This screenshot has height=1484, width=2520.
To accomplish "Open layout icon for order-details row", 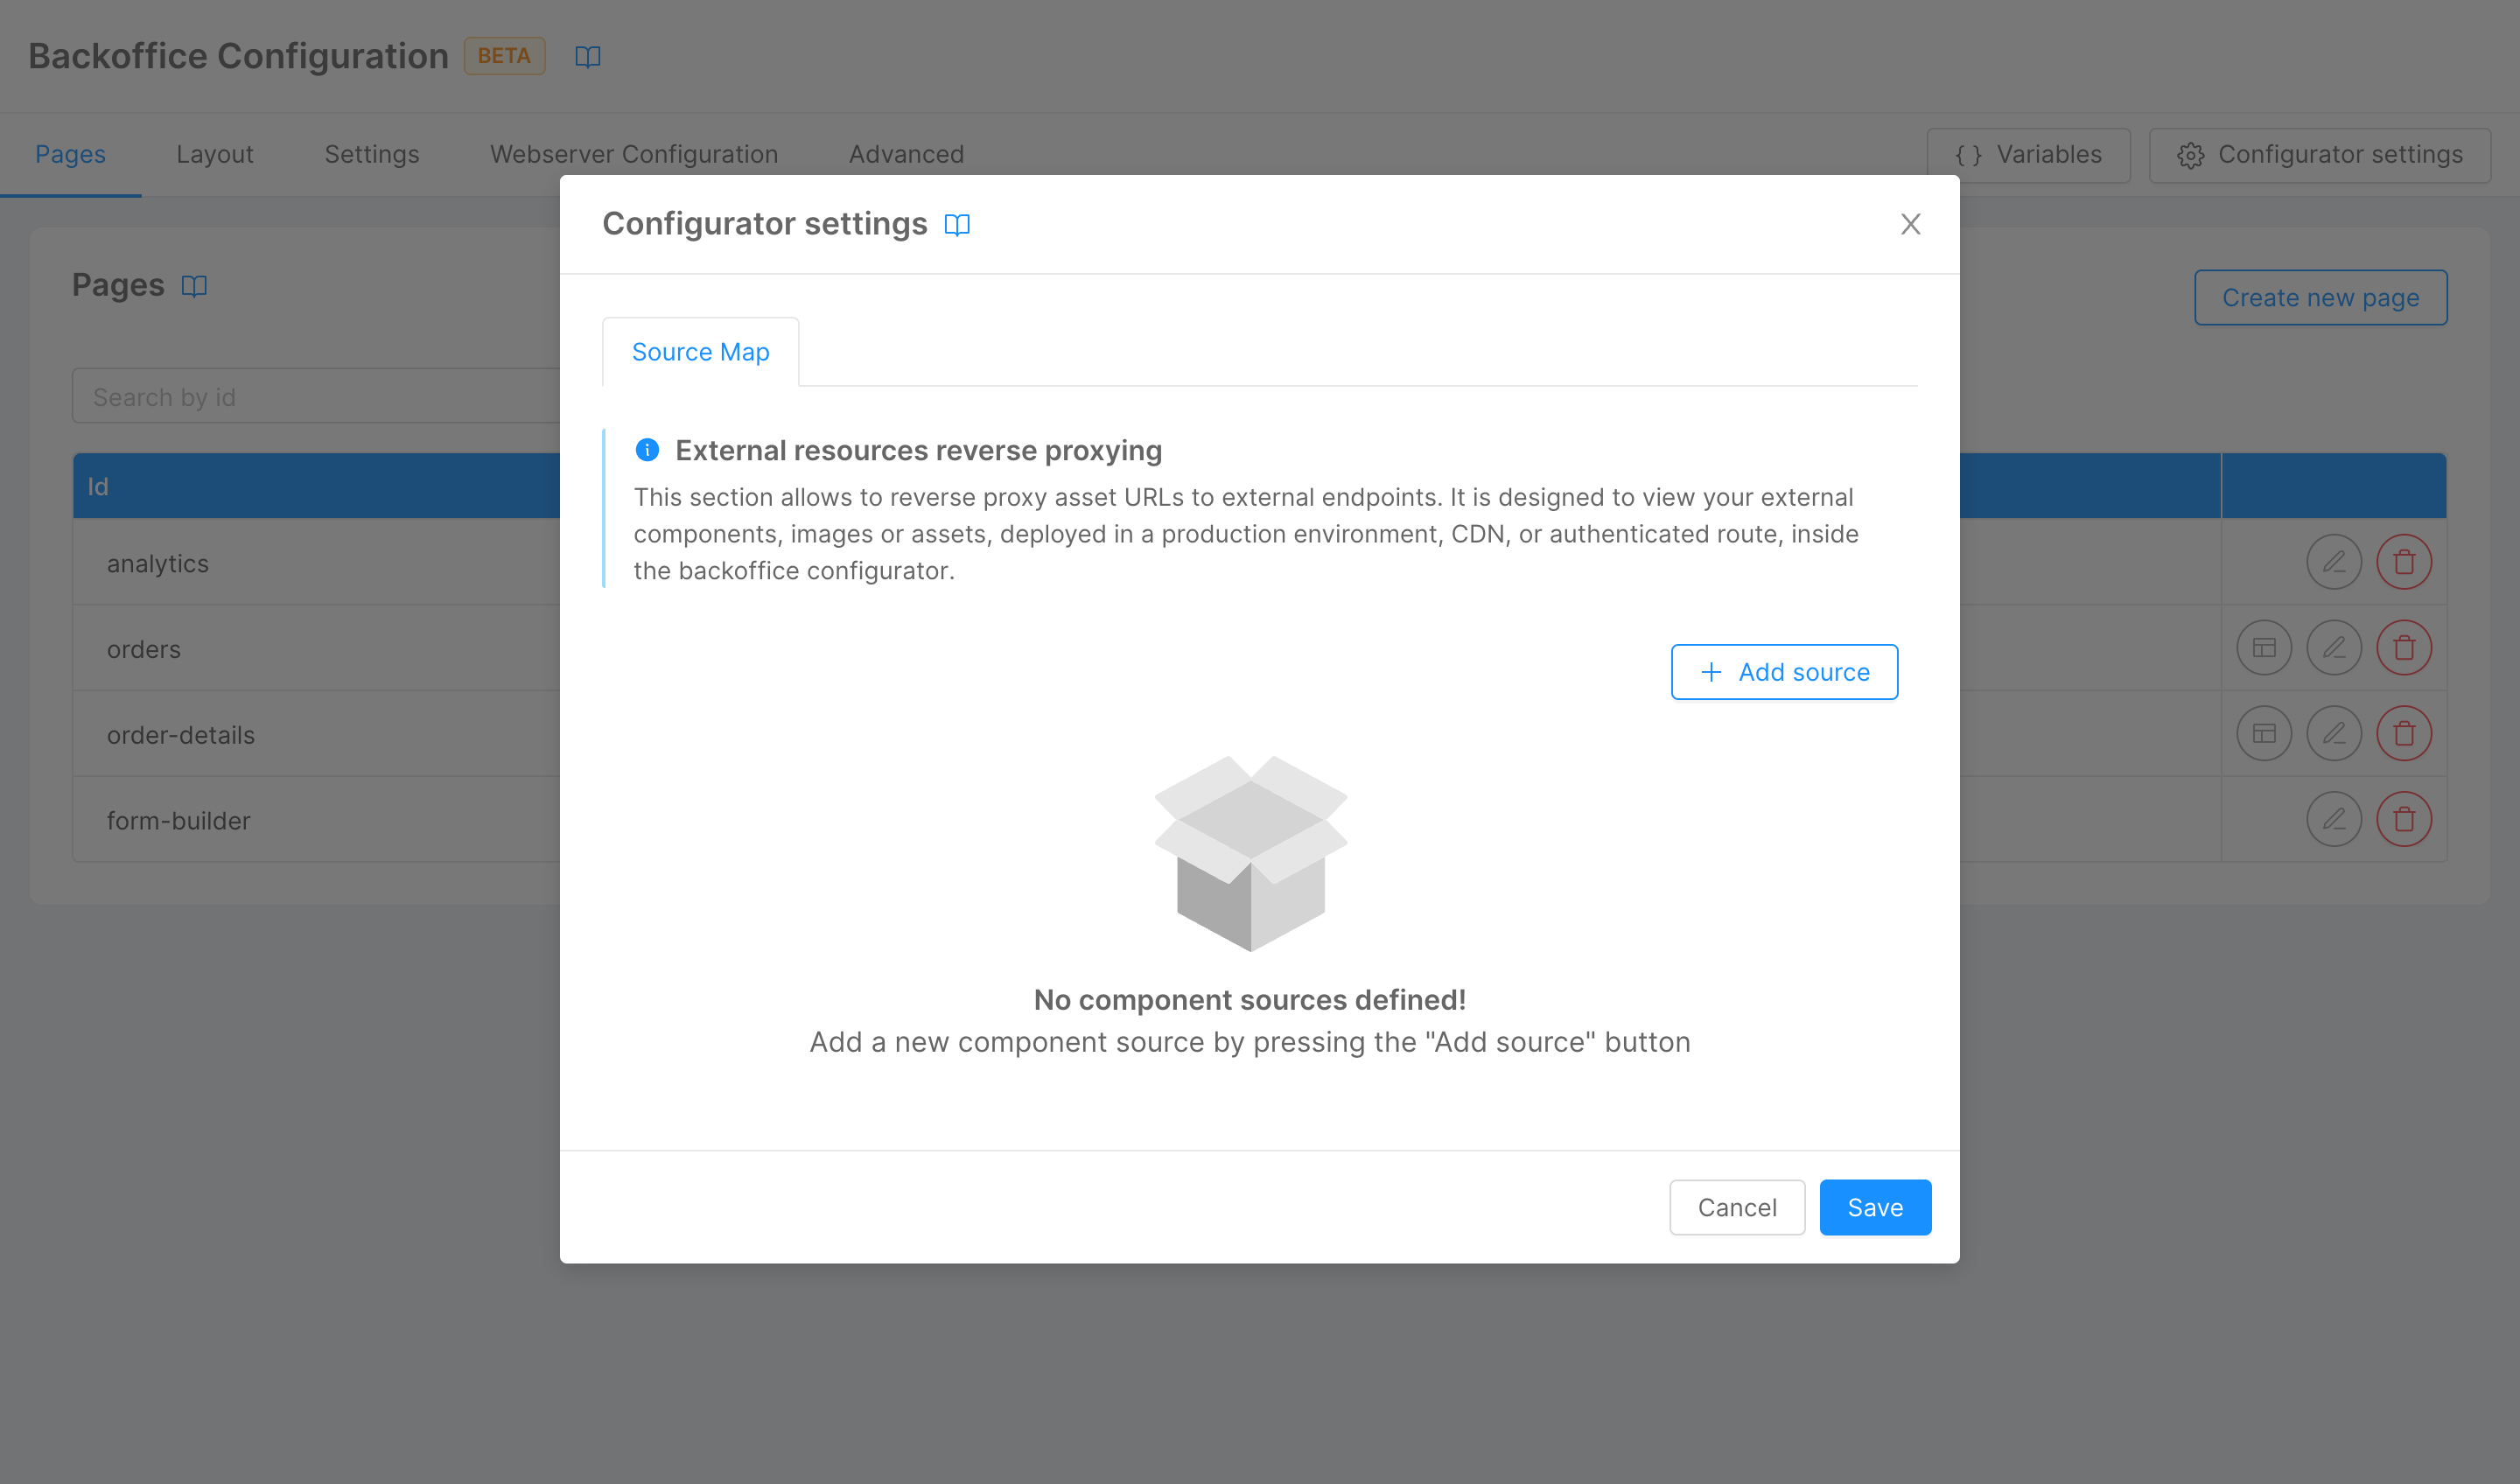I will 2263,735.
